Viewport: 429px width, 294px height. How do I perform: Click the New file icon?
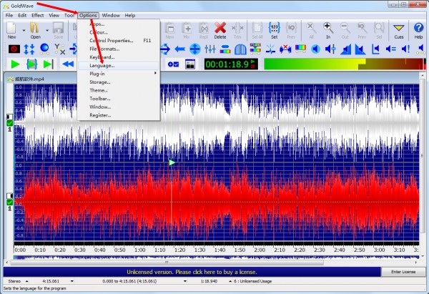coord(11,30)
